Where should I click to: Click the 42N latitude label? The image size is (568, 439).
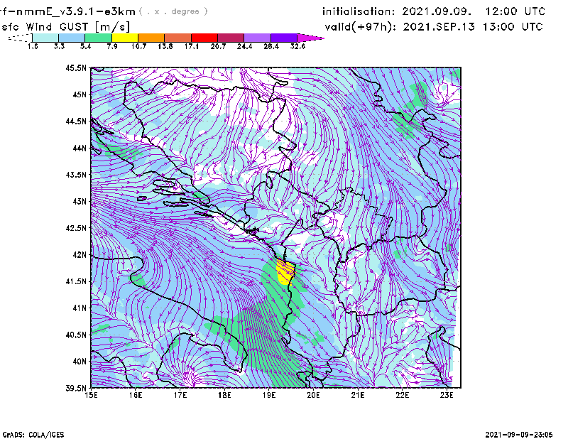[x=80, y=254]
